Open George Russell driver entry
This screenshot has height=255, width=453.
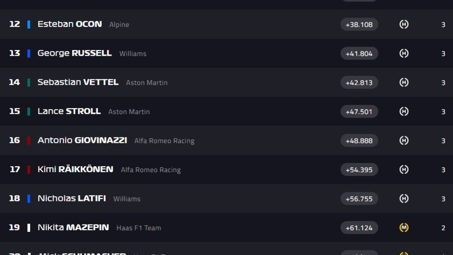74,53
